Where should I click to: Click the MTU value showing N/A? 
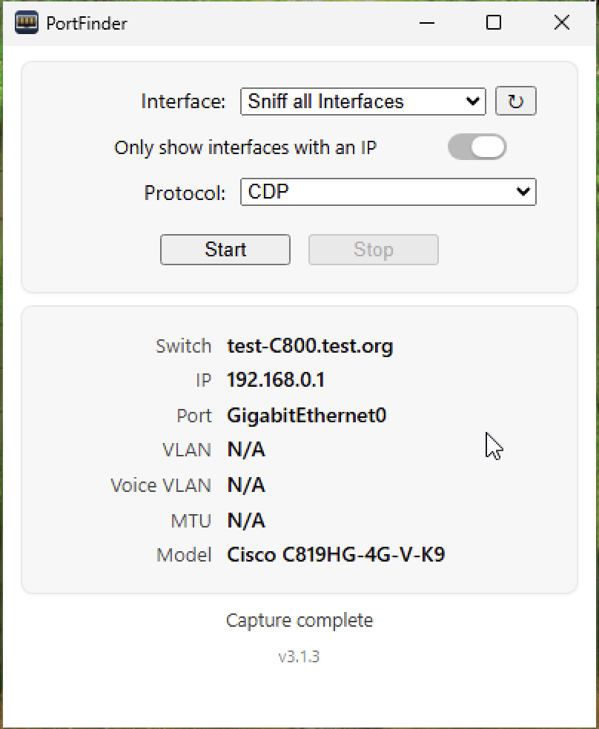click(x=245, y=520)
